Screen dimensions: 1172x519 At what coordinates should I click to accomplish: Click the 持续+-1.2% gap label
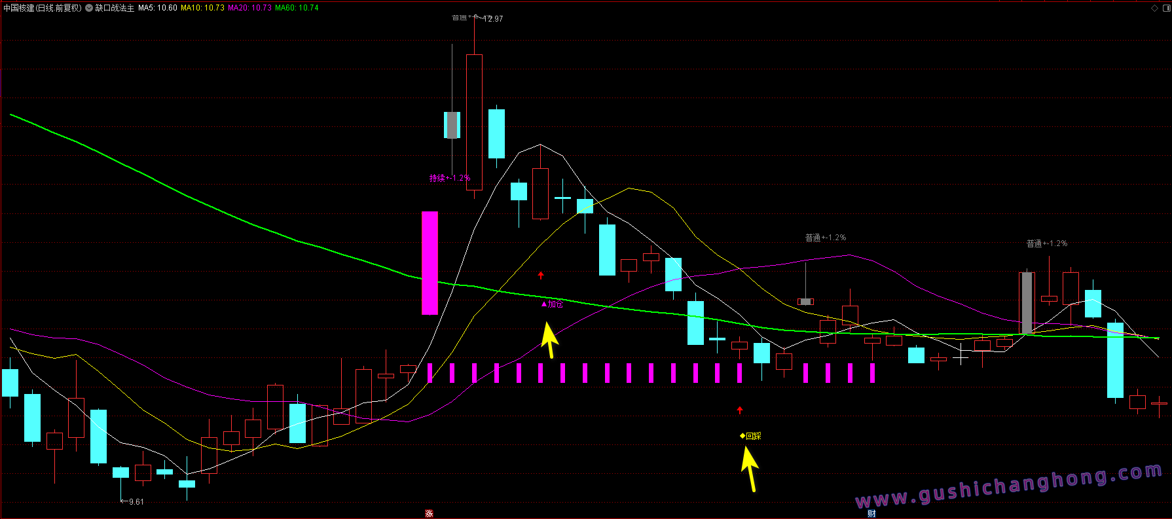click(x=450, y=178)
